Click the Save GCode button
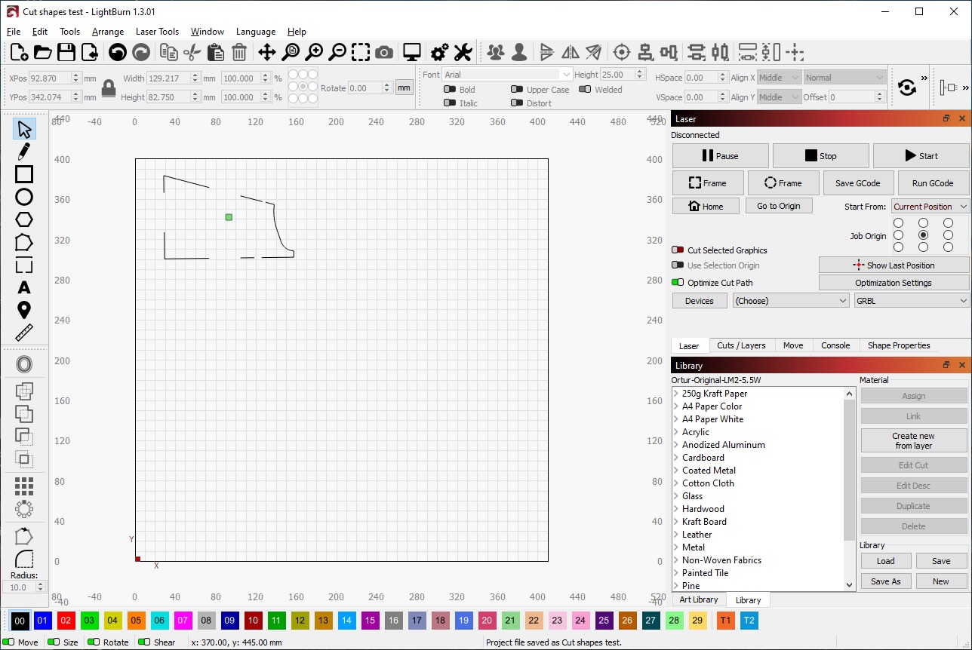 857,183
